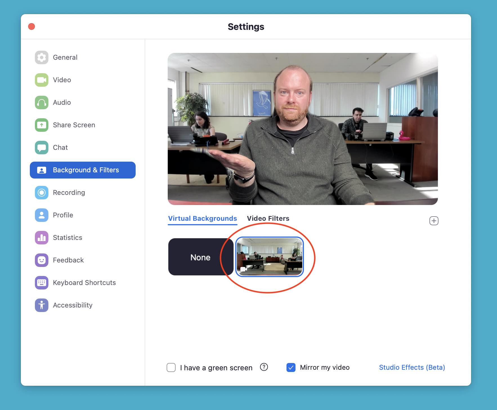Open the Keyboard Shortcuts keyboard icon

(42, 283)
